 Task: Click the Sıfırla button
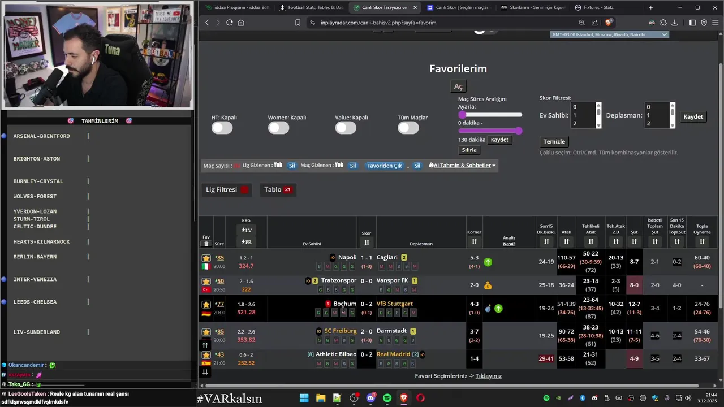click(469, 150)
